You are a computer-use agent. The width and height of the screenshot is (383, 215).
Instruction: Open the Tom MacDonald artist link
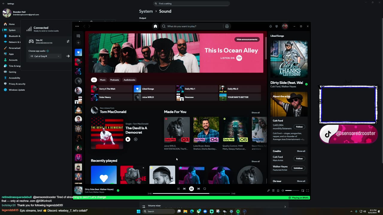point(113,112)
